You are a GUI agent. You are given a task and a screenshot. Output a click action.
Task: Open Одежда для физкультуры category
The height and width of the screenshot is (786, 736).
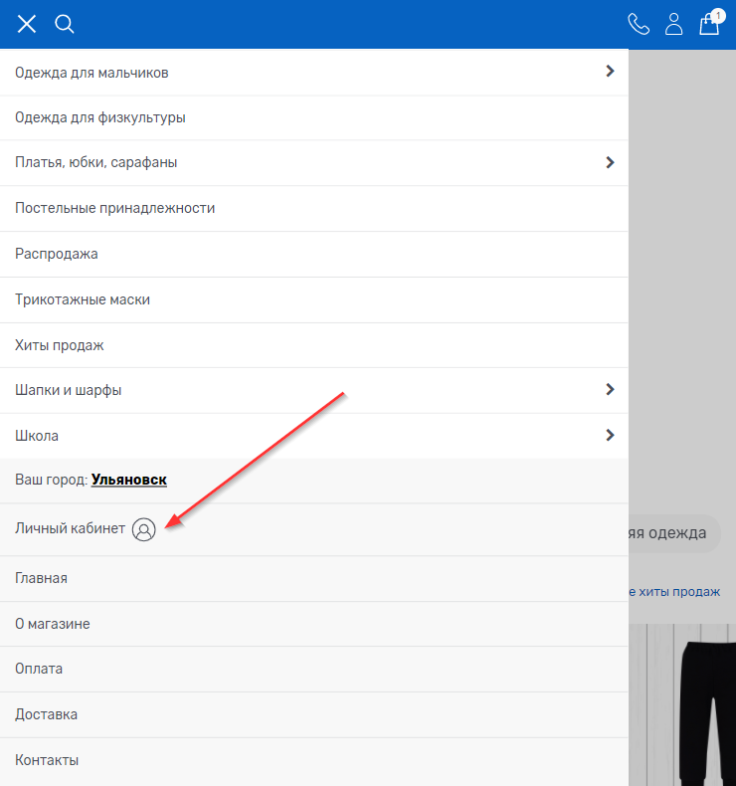click(x=100, y=117)
